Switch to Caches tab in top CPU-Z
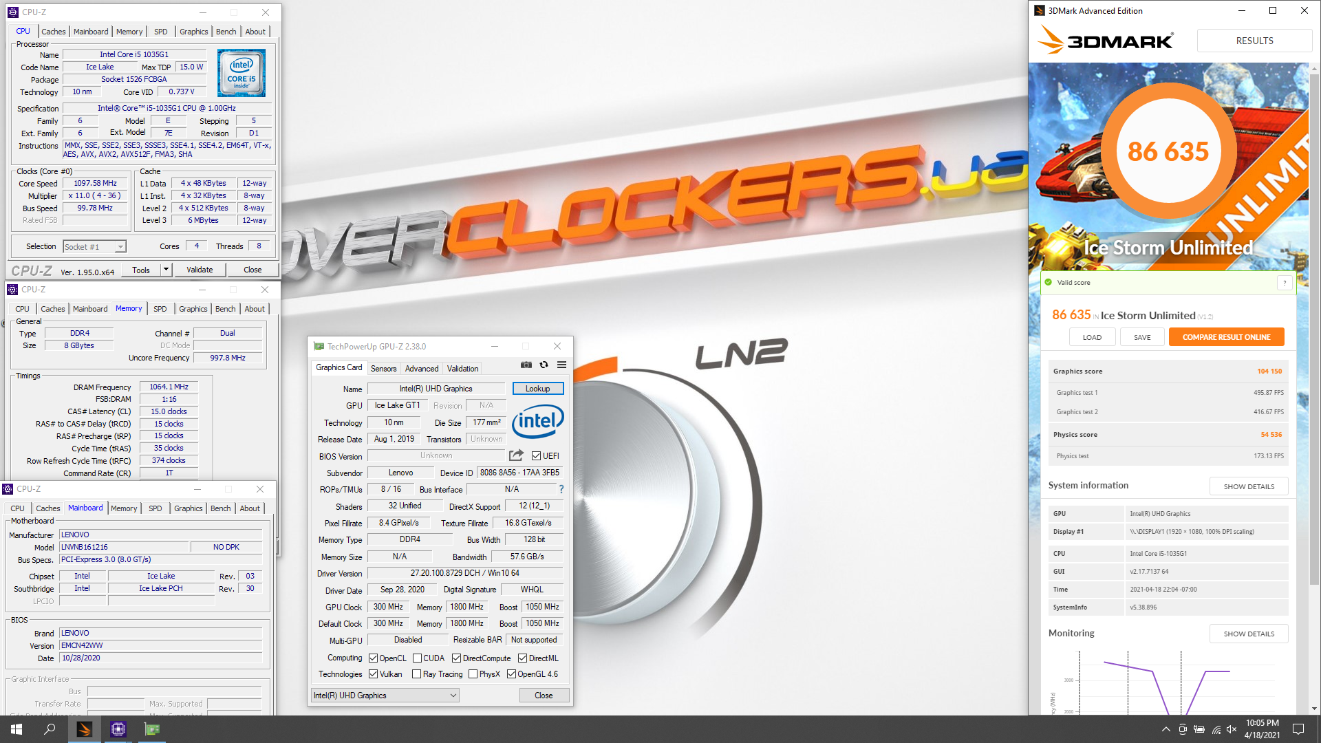 pos(53,32)
